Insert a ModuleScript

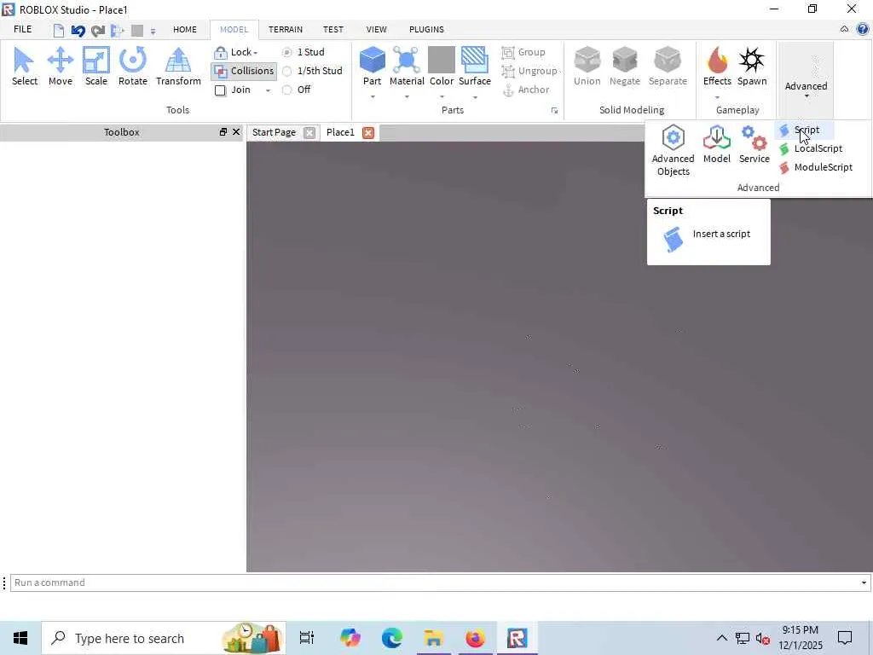coord(816,167)
